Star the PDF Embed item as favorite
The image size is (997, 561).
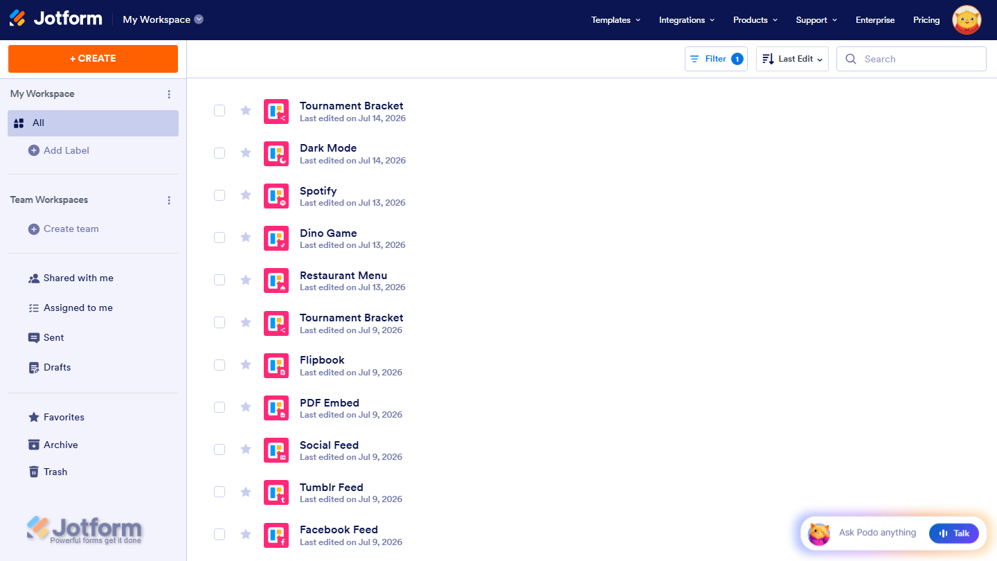[x=246, y=407]
